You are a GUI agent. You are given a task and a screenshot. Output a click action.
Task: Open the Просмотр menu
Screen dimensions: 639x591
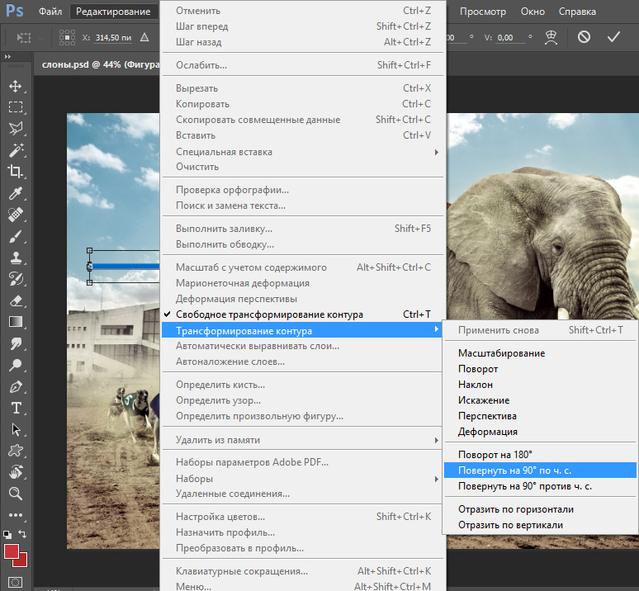point(482,12)
